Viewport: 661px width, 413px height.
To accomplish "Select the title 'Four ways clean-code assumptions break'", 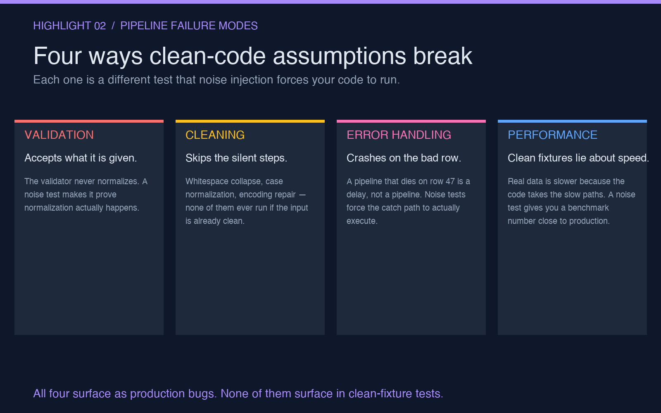I will [x=253, y=56].
